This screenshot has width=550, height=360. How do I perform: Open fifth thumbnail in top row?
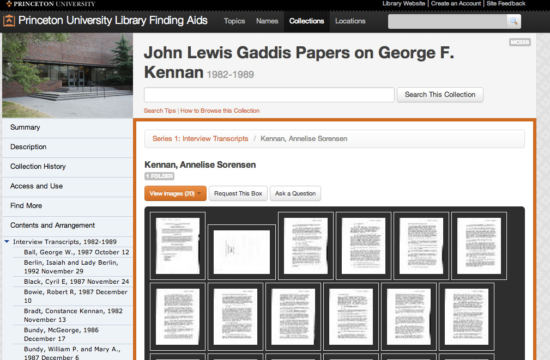click(421, 246)
